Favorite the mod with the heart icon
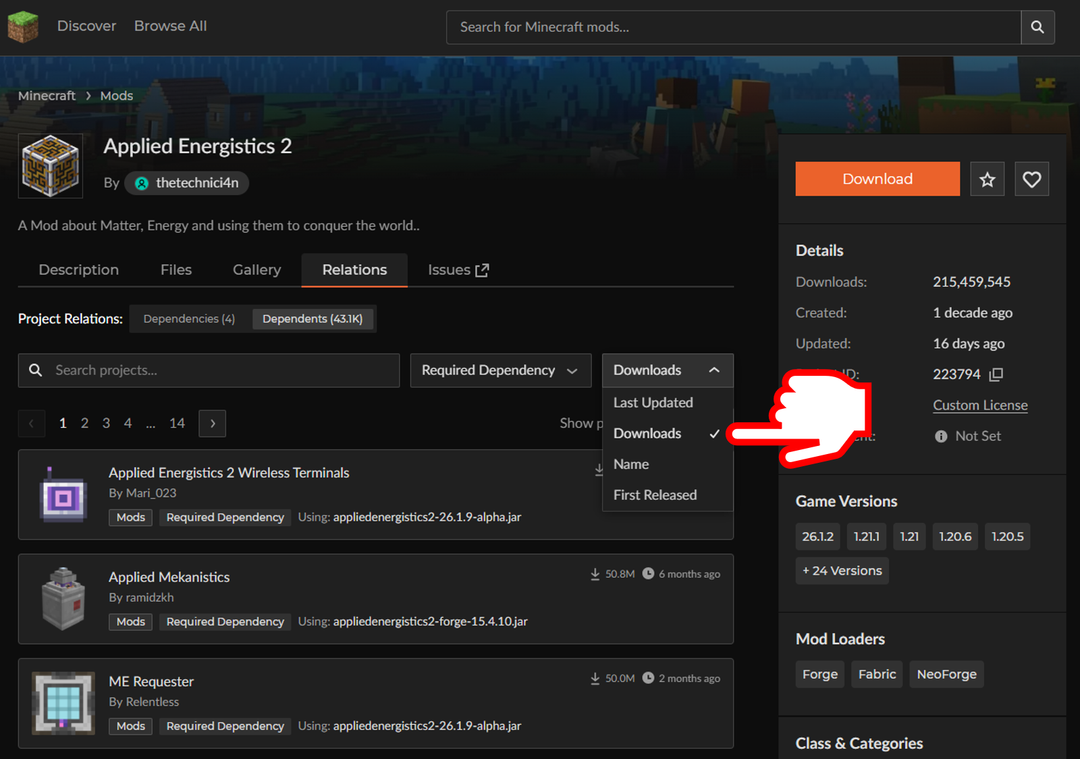The width and height of the screenshot is (1080, 759). coord(1032,179)
